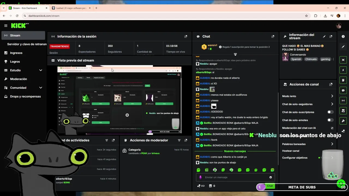The image size is (349, 196).
Task: Click Hostear canal
Action: click(x=291, y=151)
